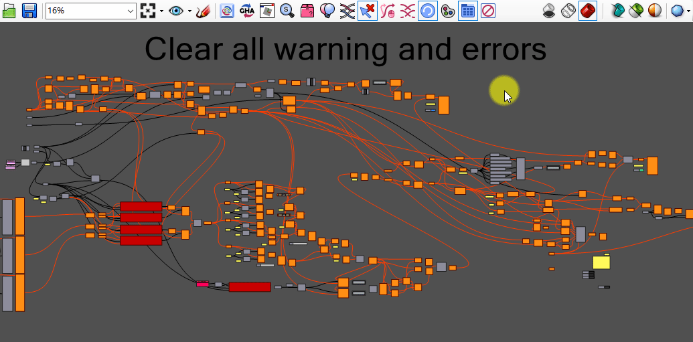Screen dimensions: 693x342
Task: Open document preview settings green cylinder icon
Action: pos(637,11)
